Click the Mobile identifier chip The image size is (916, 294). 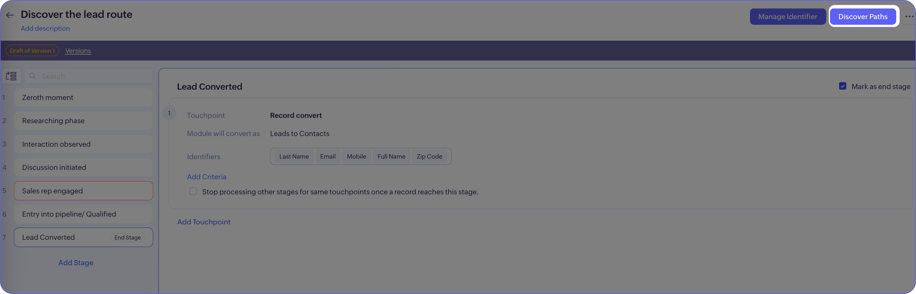tap(356, 156)
